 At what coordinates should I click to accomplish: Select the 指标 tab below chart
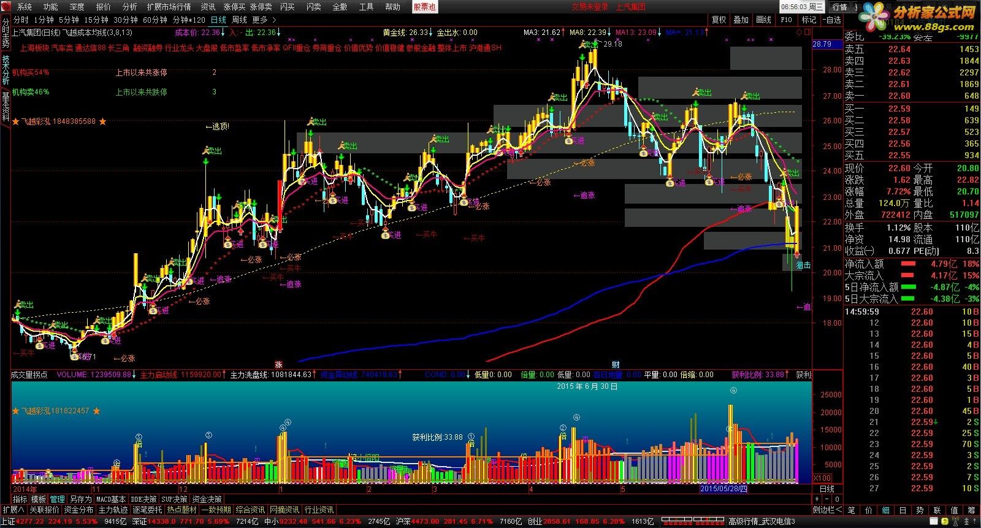(20, 499)
